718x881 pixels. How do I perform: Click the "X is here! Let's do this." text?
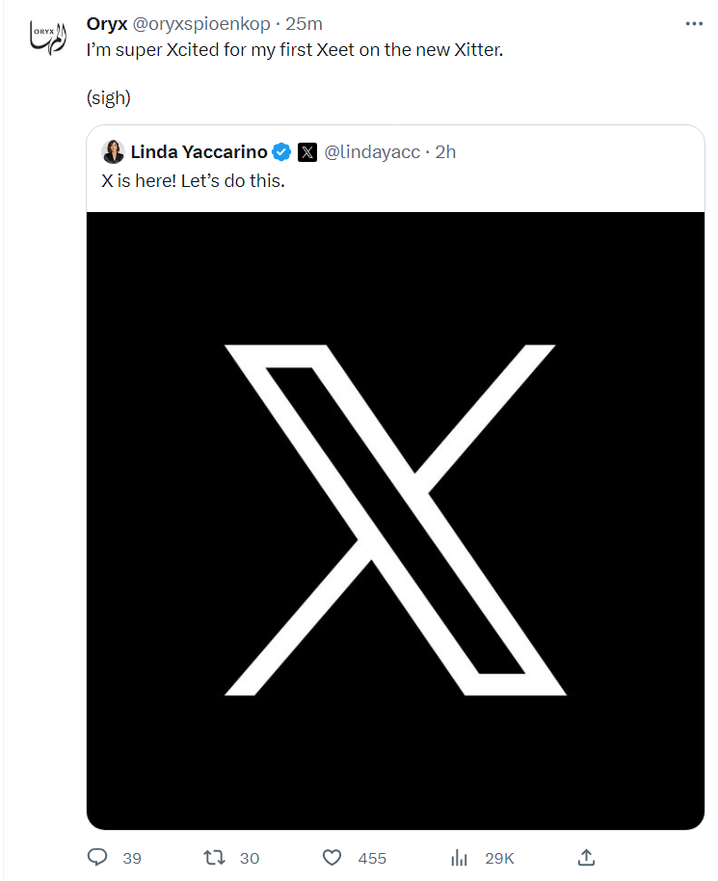[193, 180]
